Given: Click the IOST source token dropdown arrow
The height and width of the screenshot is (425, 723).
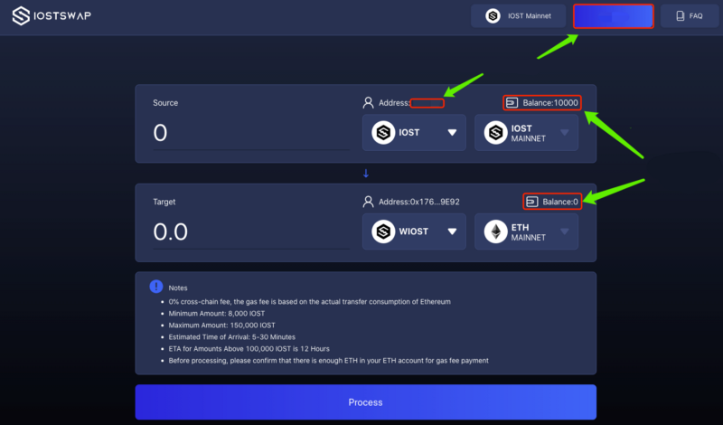Looking at the screenshot, I should point(452,132).
